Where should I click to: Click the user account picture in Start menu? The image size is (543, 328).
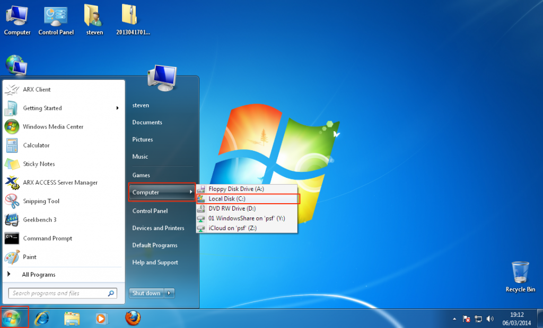(x=162, y=77)
